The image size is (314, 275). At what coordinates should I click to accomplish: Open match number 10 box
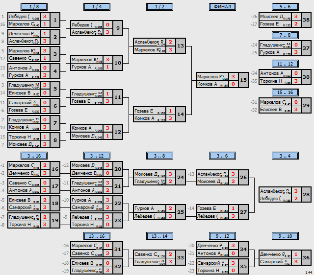[x=118, y=63]
